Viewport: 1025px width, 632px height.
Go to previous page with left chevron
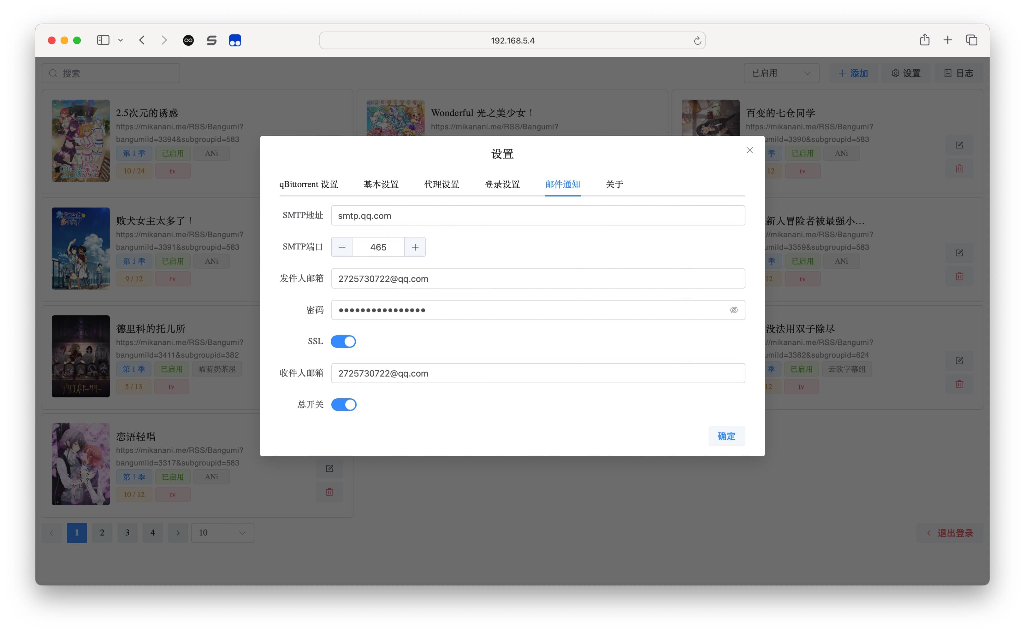coord(51,533)
